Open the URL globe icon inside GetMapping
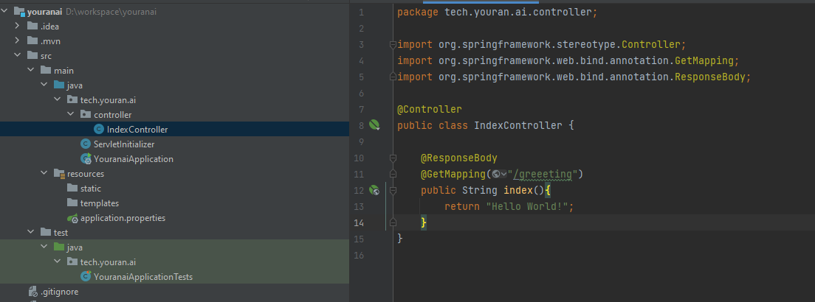 (496, 174)
